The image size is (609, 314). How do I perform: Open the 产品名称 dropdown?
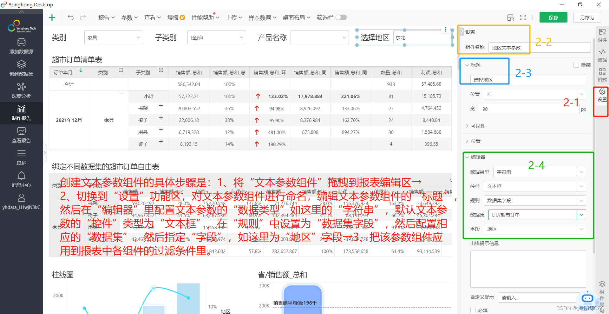(x=320, y=37)
